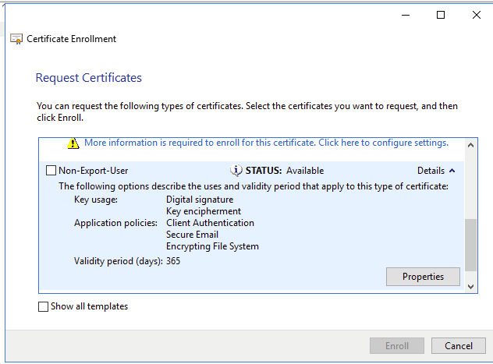Click the scrollbar down arrow
Image resolution: width=493 pixels, height=364 pixels.
470,286
